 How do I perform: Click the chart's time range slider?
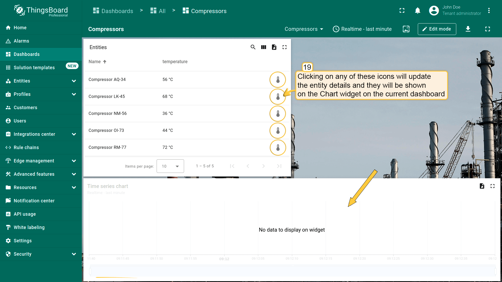pos(292,271)
